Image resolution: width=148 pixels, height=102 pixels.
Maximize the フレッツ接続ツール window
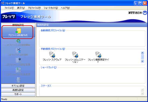pyautogui.click(x=140, y=3)
